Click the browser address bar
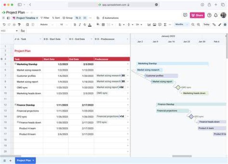This screenshot has width=228, height=164. [x=114, y=5]
